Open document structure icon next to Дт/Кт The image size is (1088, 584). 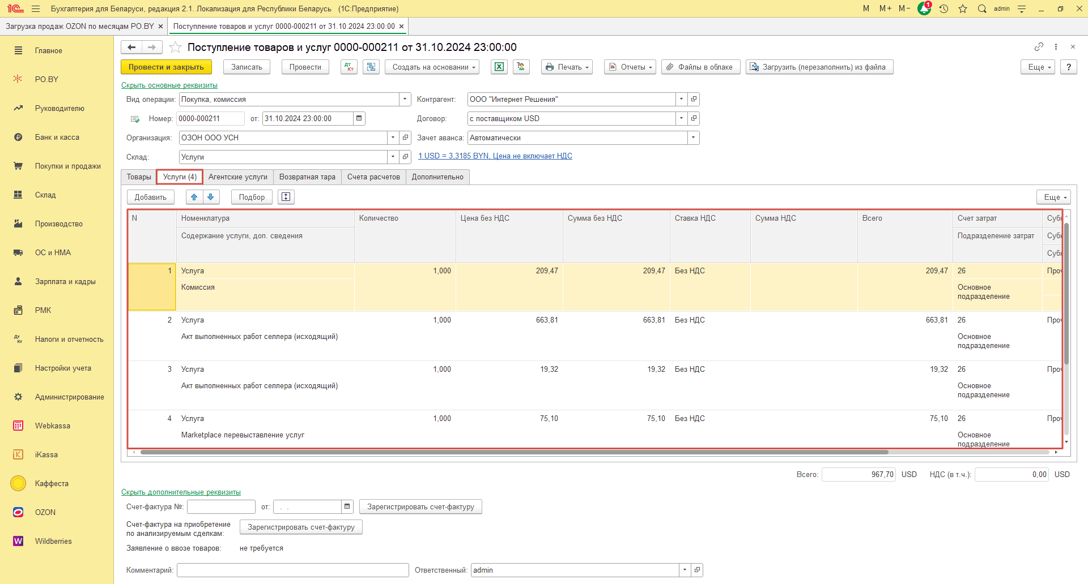[371, 67]
